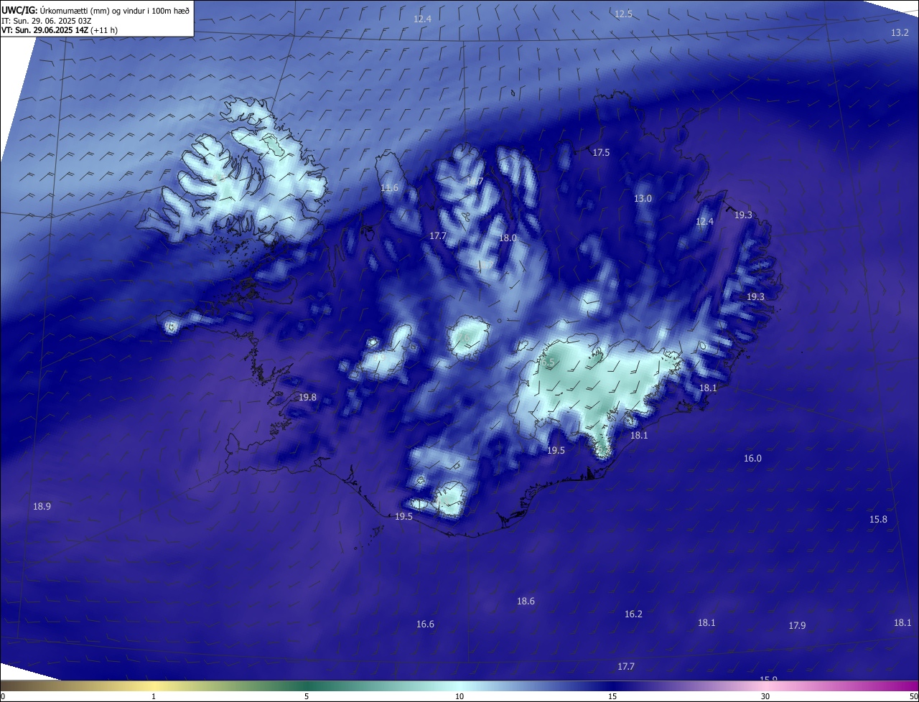Click the color scale tick labeled 1
The width and height of the screenshot is (919, 702).
(x=154, y=696)
